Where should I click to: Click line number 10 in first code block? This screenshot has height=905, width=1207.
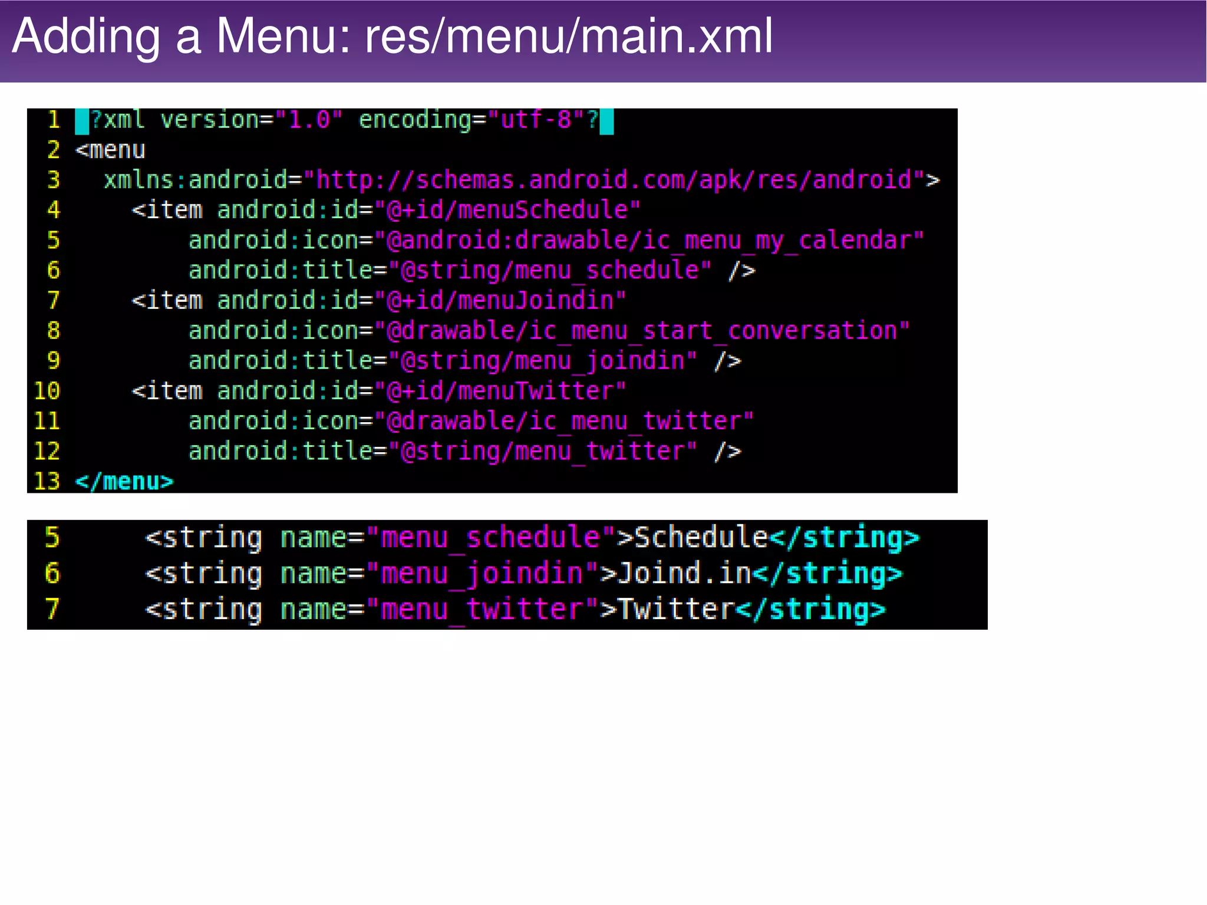pyautogui.click(x=47, y=391)
